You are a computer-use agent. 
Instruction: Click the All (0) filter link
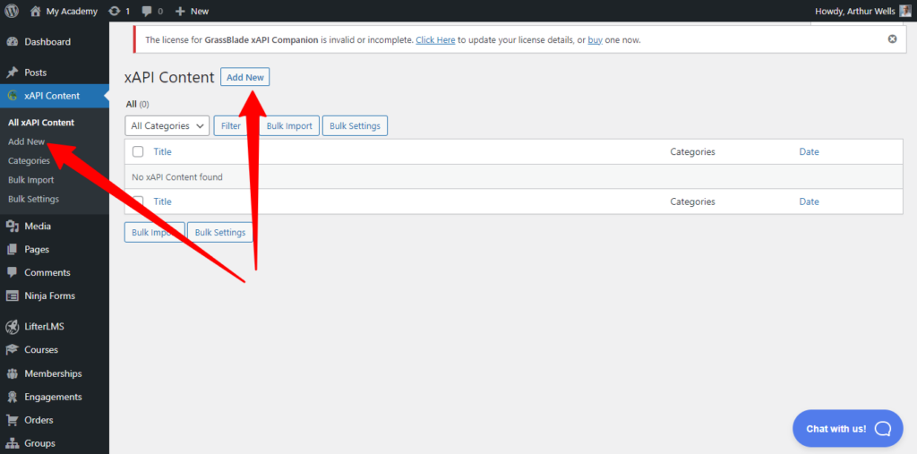(137, 105)
